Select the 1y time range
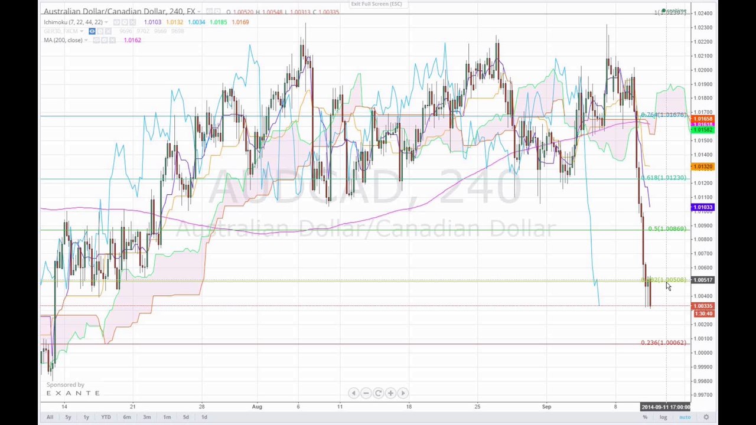The image size is (756, 425). tap(86, 417)
